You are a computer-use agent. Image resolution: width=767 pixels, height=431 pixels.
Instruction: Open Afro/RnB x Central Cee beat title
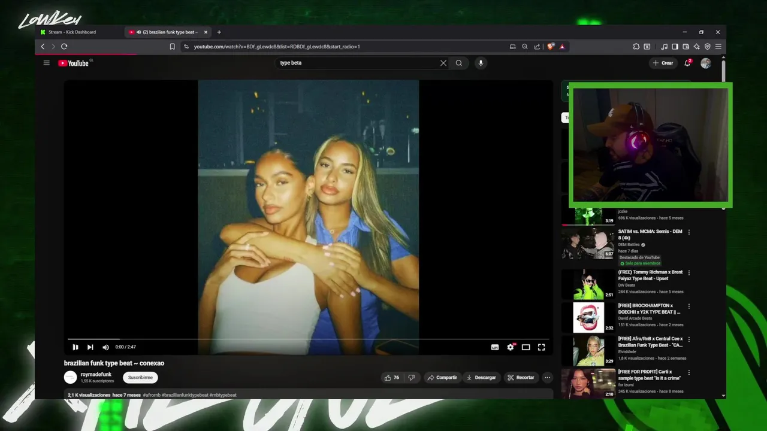650,342
